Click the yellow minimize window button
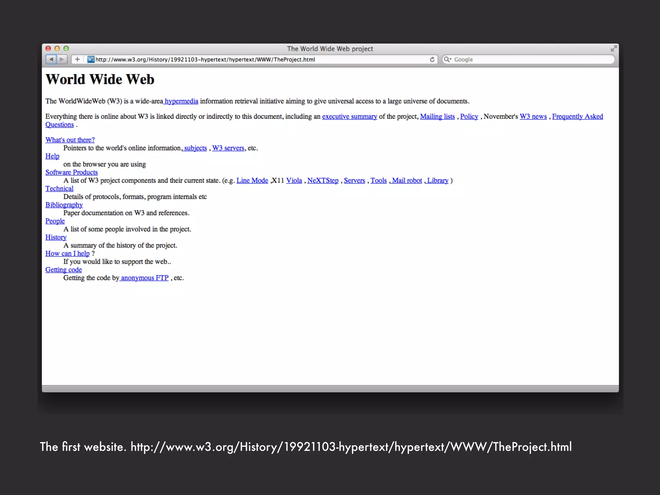Image resolution: width=660 pixels, height=495 pixels. pyautogui.click(x=57, y=49)
